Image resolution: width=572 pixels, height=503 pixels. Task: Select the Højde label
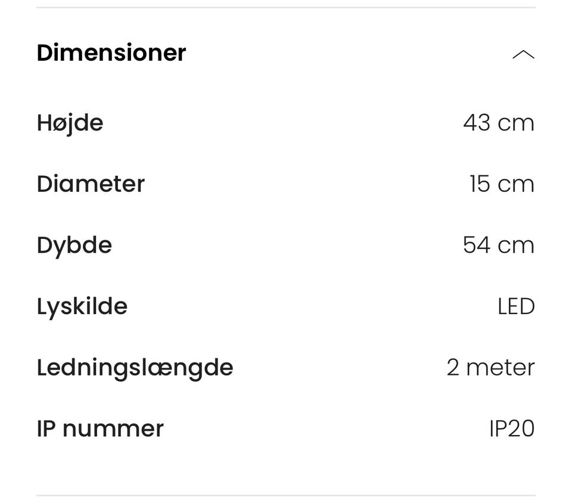[x=70, y=123]
